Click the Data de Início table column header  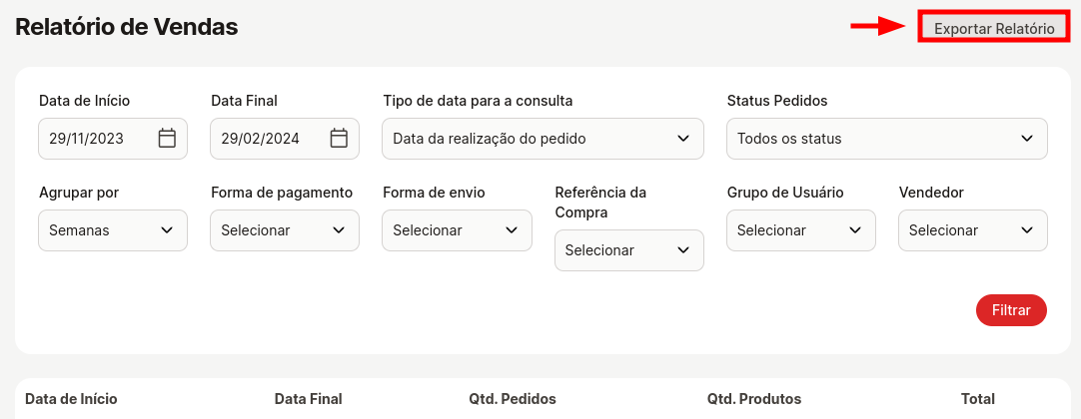click(71, 399)
